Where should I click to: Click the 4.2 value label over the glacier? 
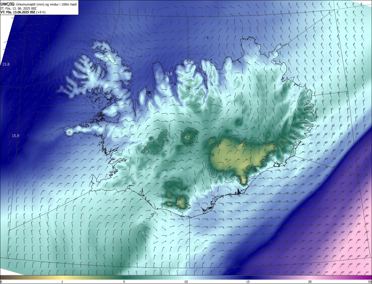tap(187, 137)
